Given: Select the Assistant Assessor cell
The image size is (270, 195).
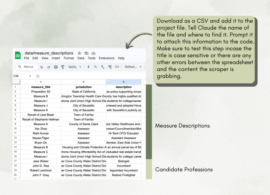Looking at the screenshot, I should pos(124,138).
